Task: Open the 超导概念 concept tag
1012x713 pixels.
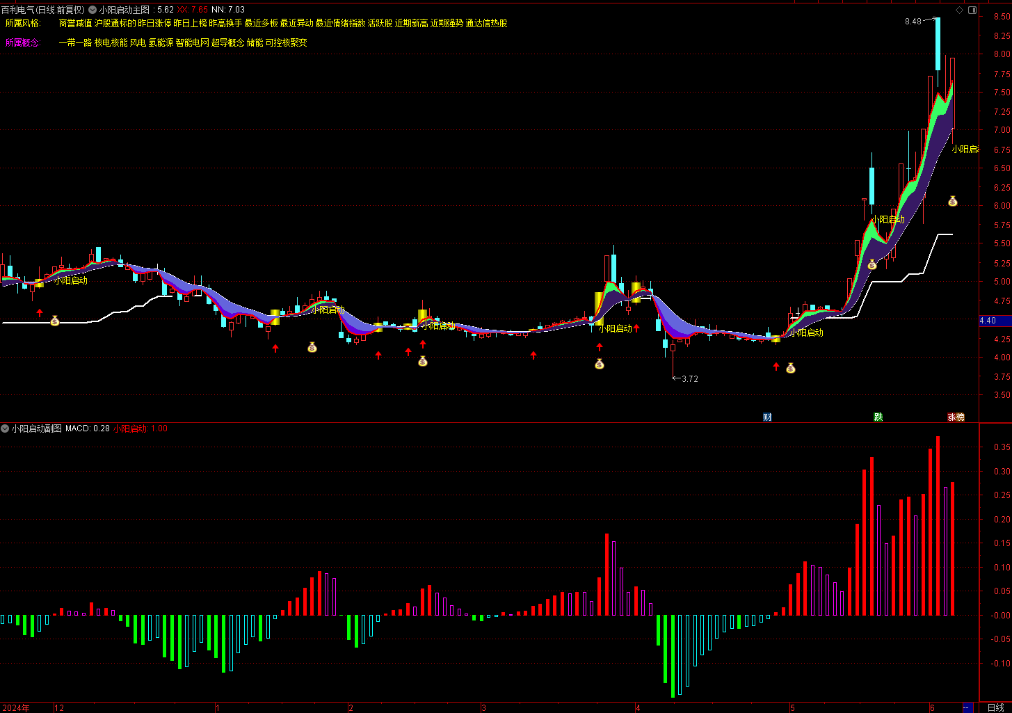Action: coord(228,42)
